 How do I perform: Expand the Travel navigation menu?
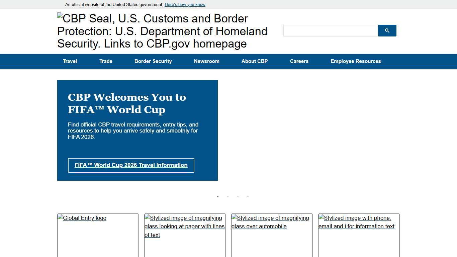[x=70, y=61]
